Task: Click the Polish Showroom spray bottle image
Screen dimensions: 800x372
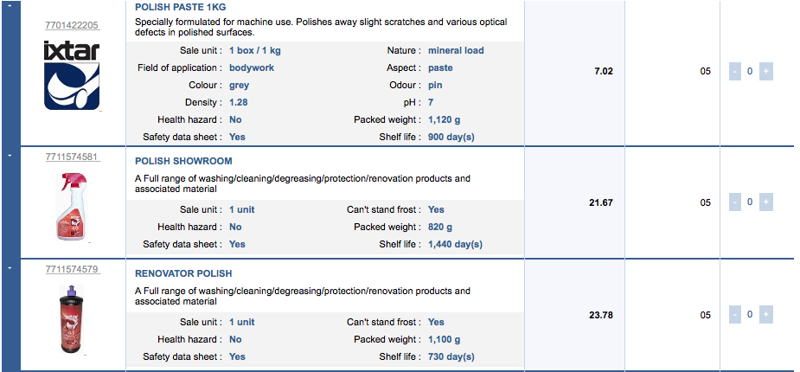Action: [x=72, y=206]
